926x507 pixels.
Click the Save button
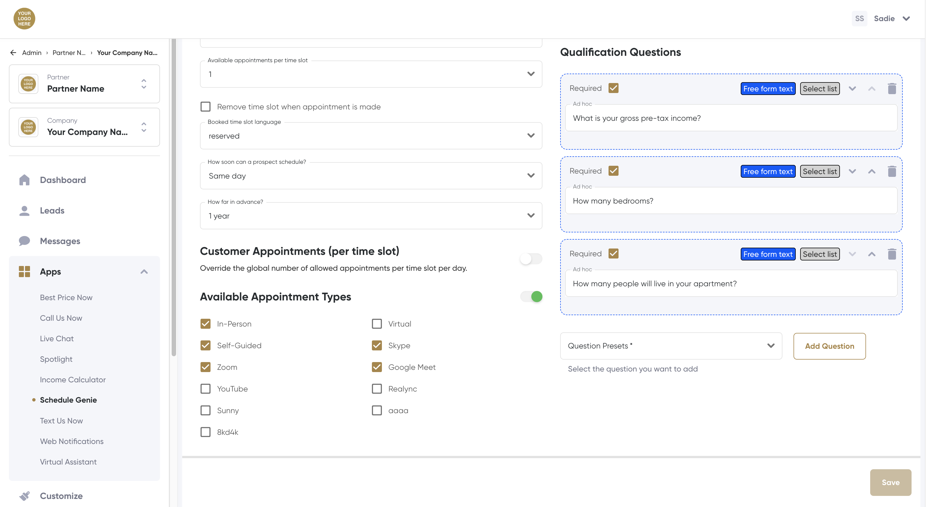click(x=890, y=482)
